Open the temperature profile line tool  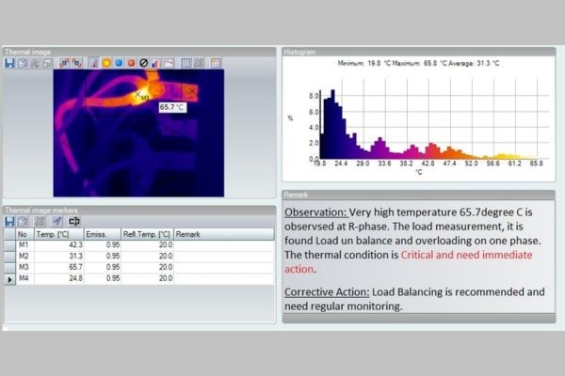(x=169, y=63)
